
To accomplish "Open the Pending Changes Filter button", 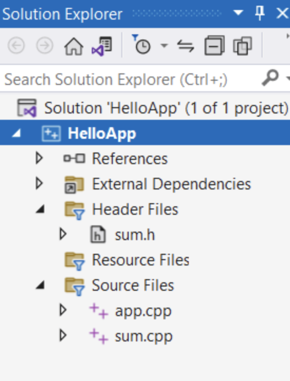I will [141, 44].
